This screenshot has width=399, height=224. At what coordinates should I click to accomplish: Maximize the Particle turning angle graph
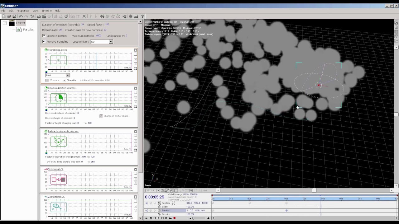pos(135,132)
